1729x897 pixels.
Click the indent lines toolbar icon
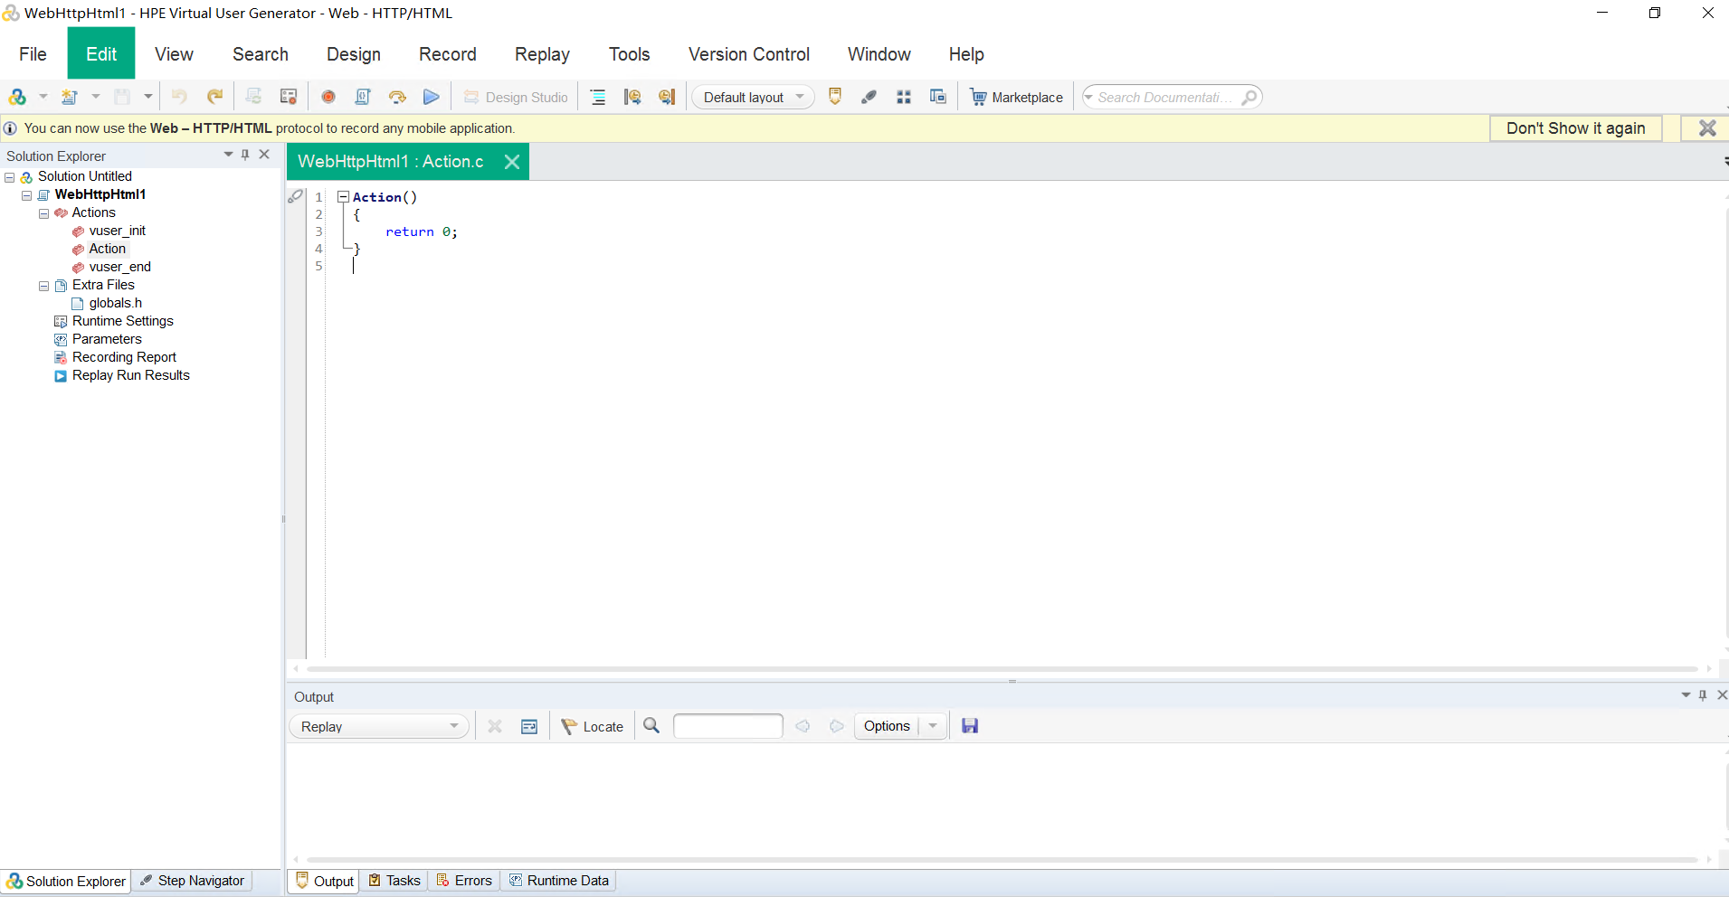598,97
